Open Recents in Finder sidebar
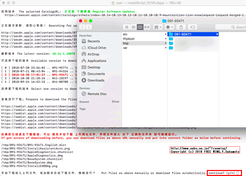 tap(93, 41)
